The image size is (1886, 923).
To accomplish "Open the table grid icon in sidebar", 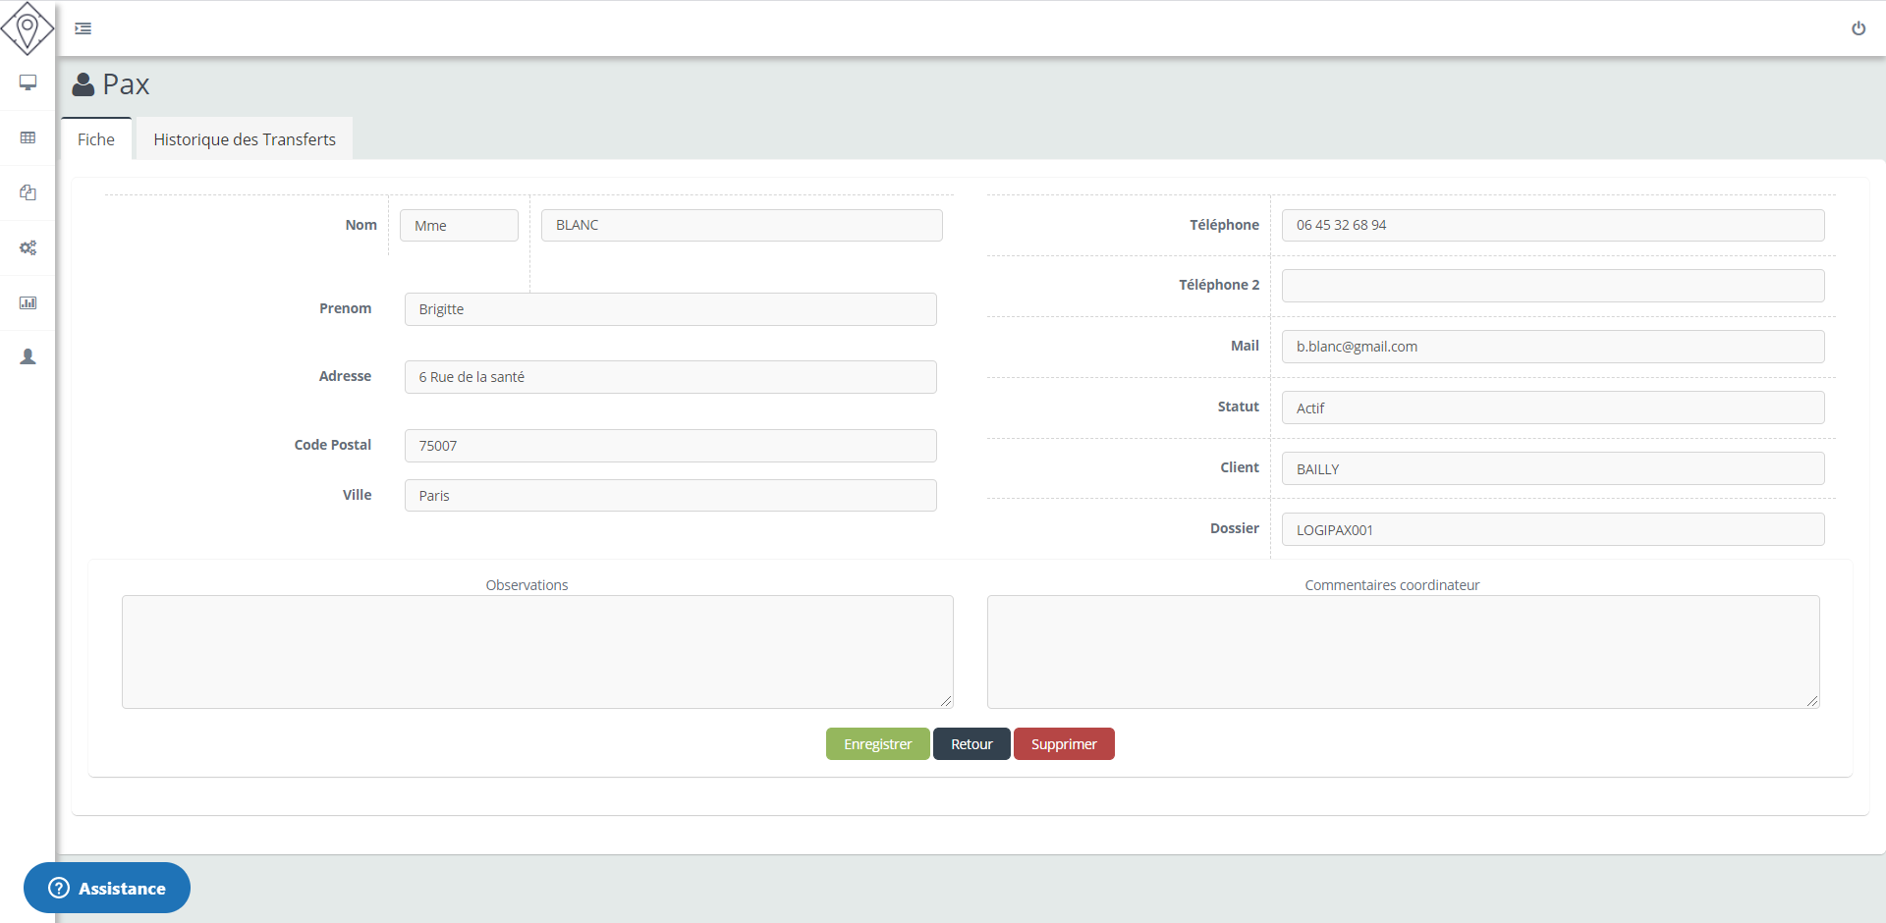I will [28, 137].
